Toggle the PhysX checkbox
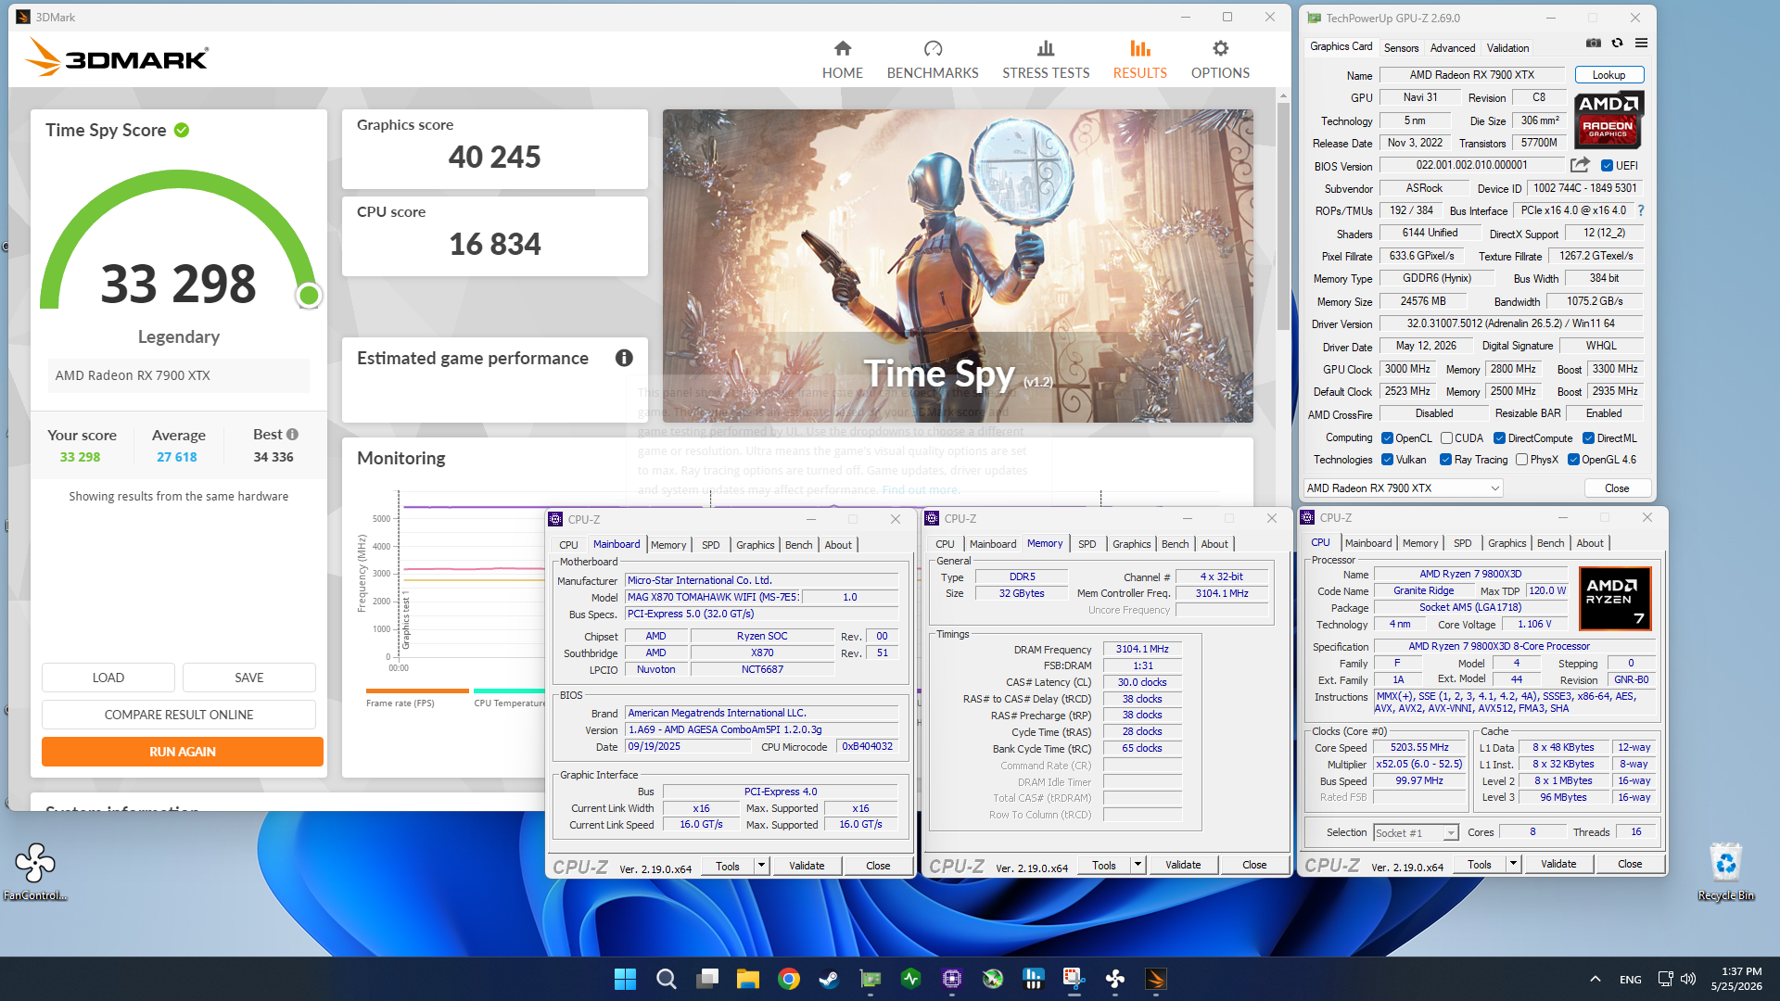The image size is (1780, 1001). click(x=1521, y=460)
